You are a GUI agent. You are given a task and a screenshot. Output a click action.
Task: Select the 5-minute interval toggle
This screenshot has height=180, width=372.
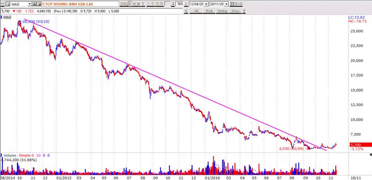pos(153,4)
